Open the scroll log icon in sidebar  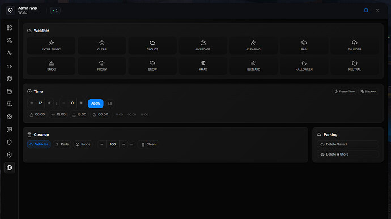(10, 104)
